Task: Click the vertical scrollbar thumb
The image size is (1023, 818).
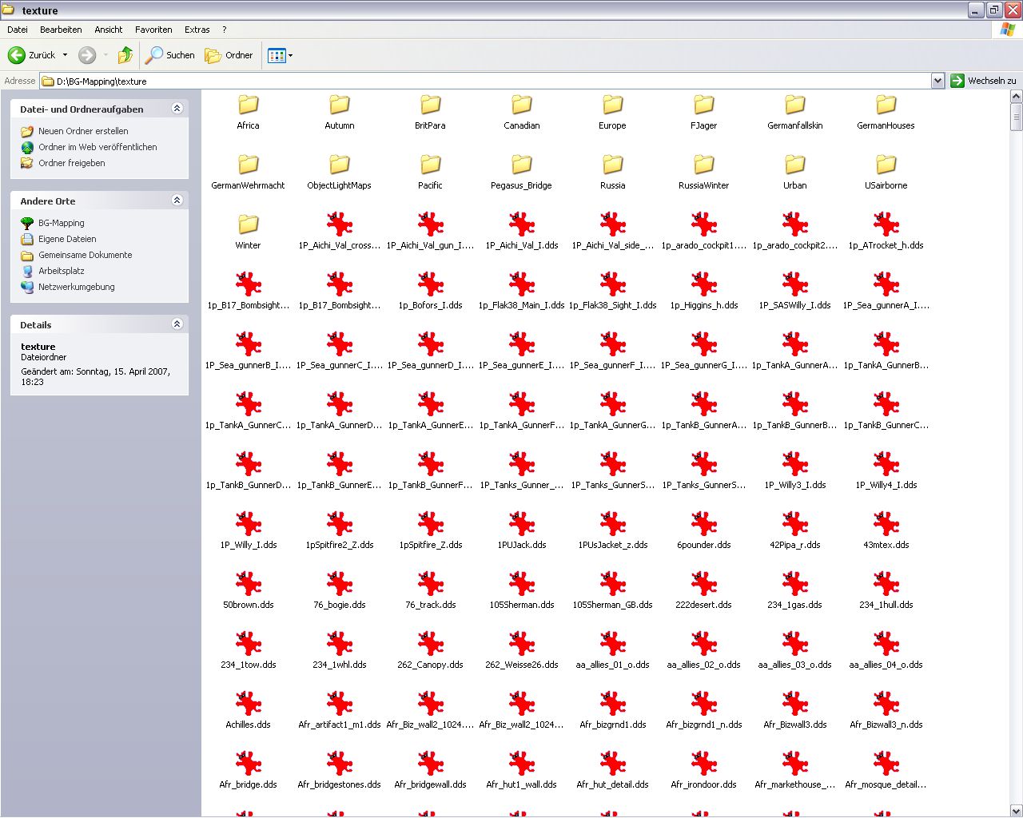Action: pyautogui.click(x=1016, y=117)
